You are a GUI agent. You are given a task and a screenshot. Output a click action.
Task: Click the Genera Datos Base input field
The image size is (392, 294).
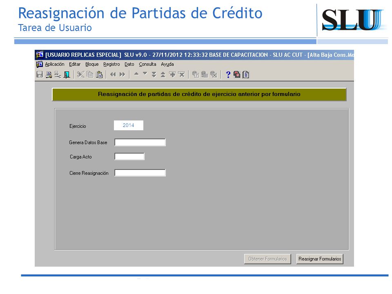tap(140, 143)
